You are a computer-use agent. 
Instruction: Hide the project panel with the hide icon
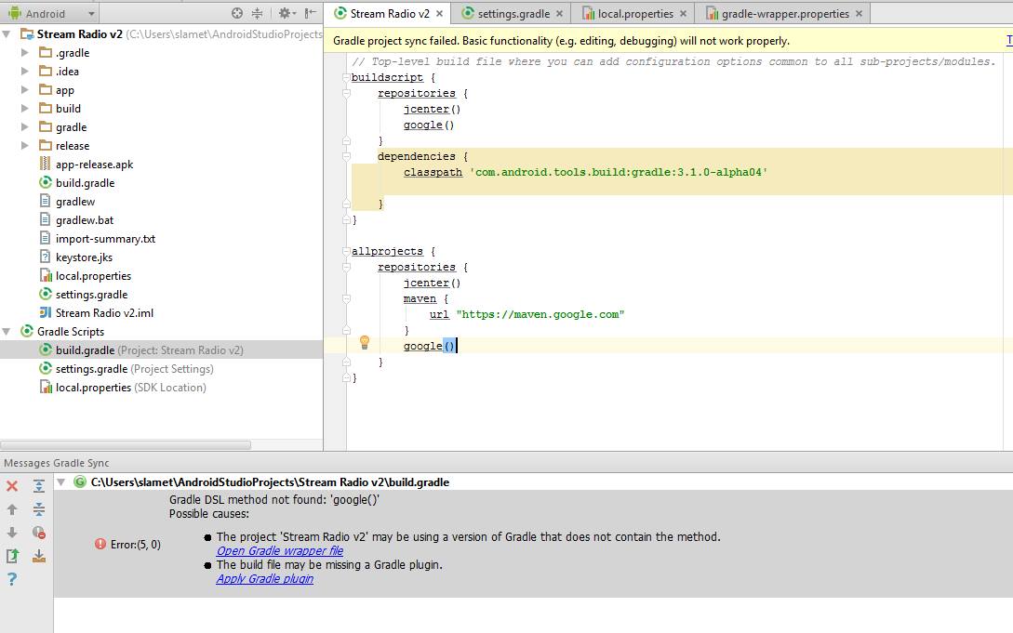point(311,13)
